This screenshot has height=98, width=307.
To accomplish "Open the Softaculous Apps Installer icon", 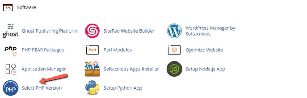I will point(92,69).
